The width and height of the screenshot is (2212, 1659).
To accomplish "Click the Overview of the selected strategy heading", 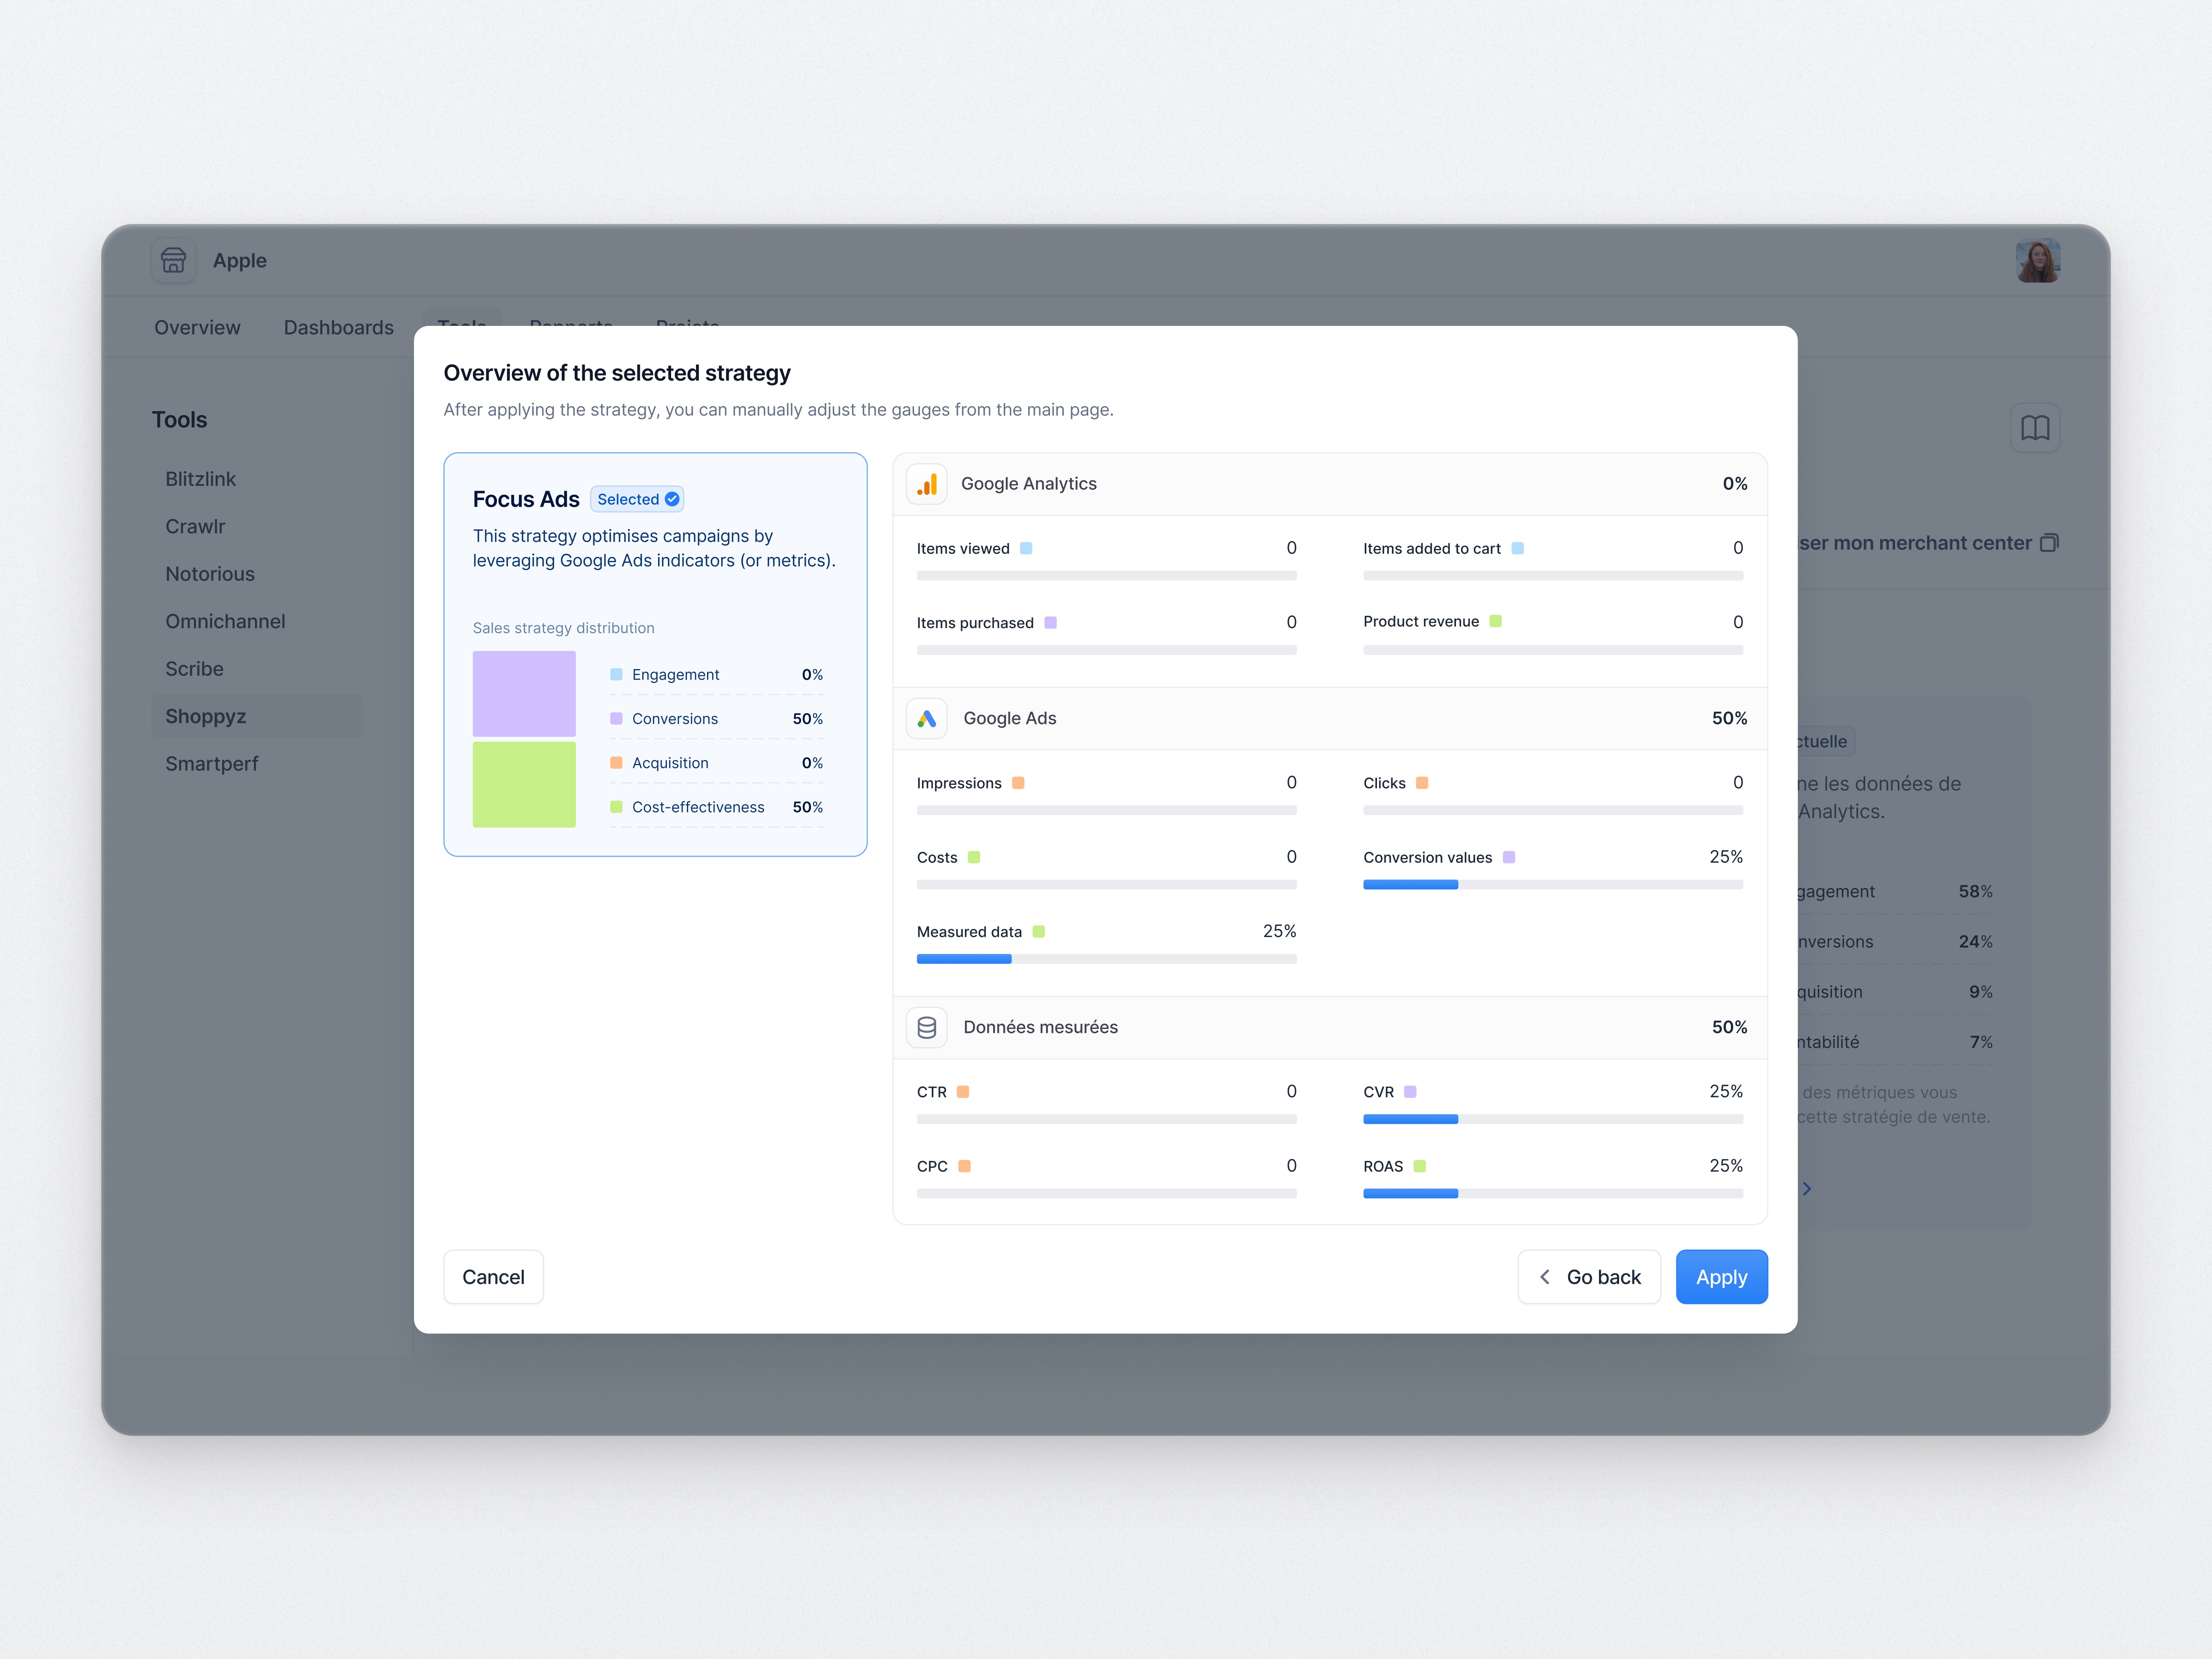I will coord(617,373).
